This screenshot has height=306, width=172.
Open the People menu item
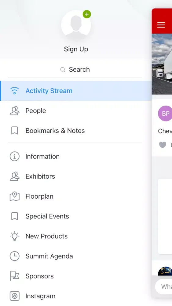tap(76, 111)
